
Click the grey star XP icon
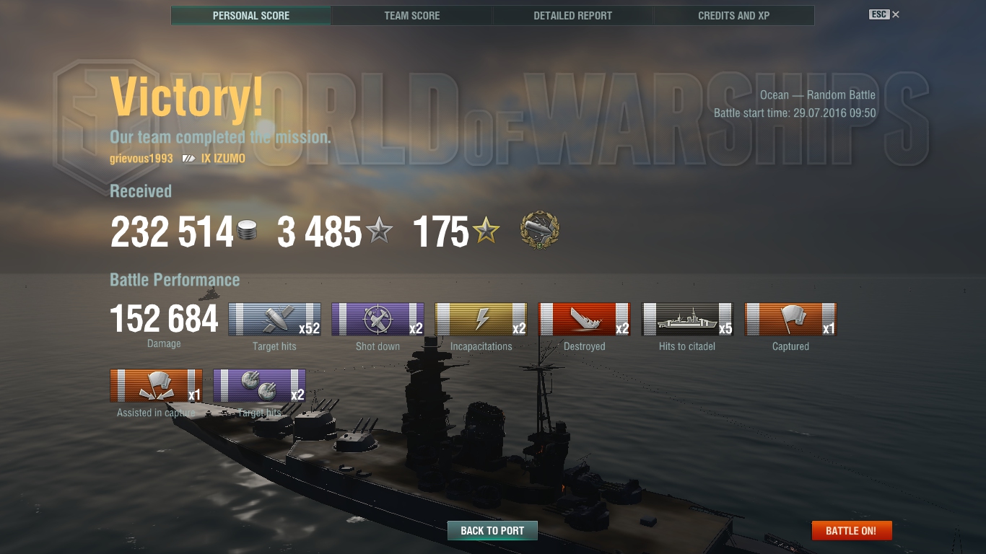(x=379, y=232)
